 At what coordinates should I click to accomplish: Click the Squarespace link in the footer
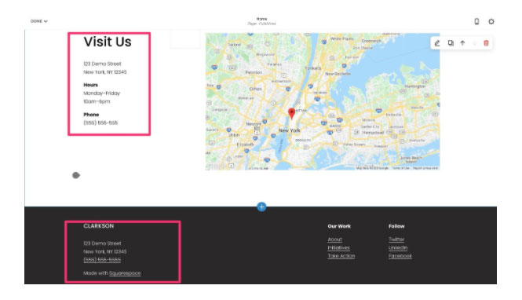tap(125, 273)
